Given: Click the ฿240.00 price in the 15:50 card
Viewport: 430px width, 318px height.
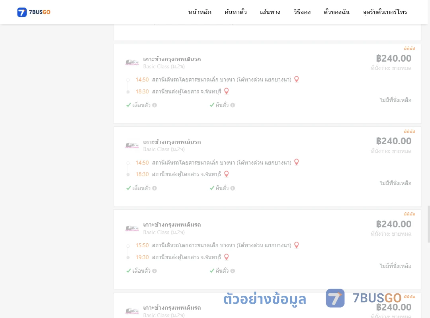Looking at the screenshot, I should (393, 224).
